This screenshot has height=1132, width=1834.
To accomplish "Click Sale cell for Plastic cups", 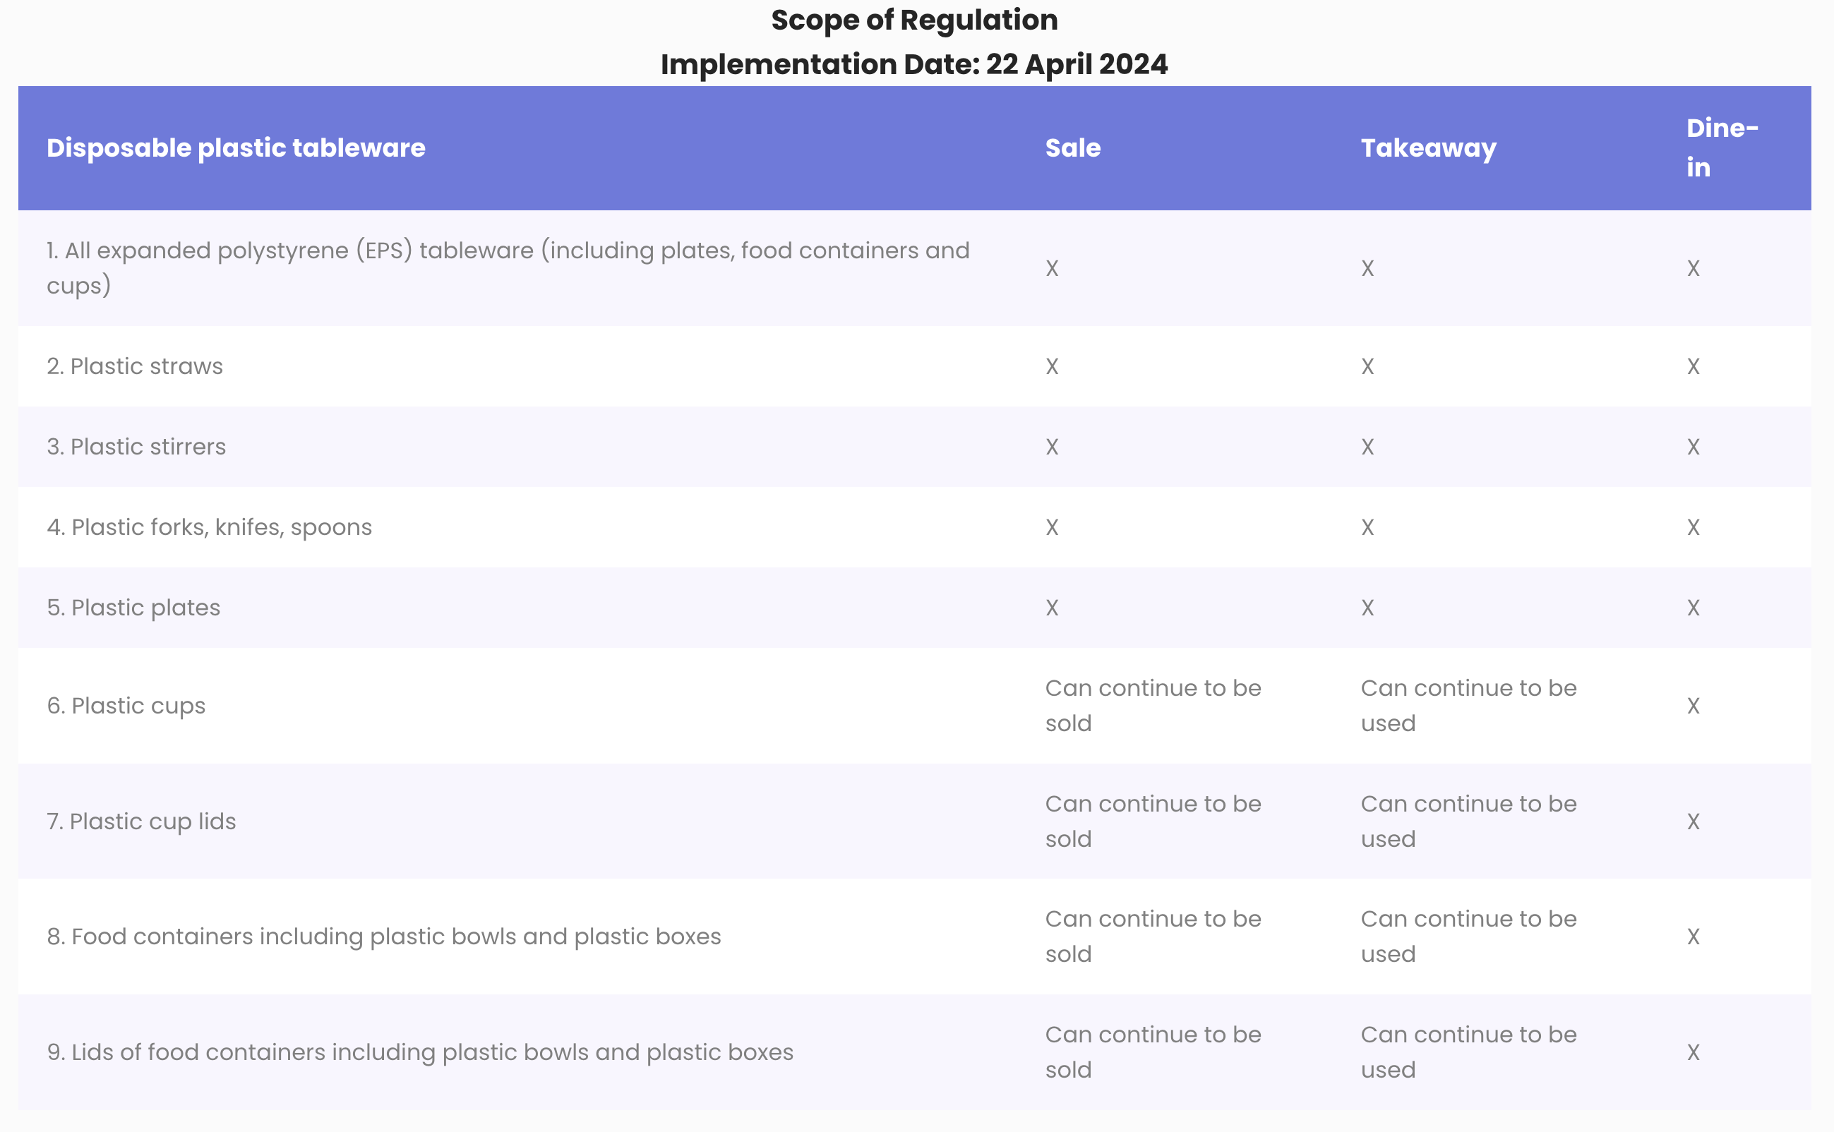I will pos(1153,706).
